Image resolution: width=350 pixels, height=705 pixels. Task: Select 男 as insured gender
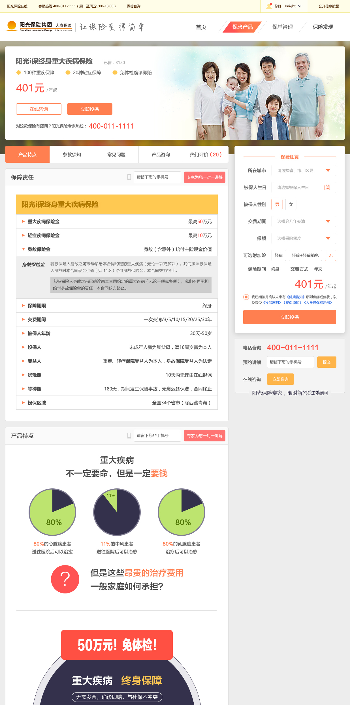277,204
